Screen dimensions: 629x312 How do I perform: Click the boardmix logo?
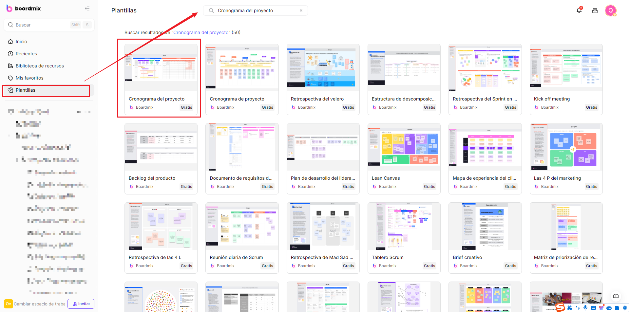24,9
